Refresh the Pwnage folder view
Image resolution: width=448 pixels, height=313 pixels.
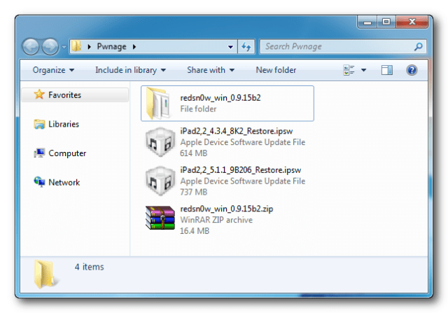coord(246,47)
